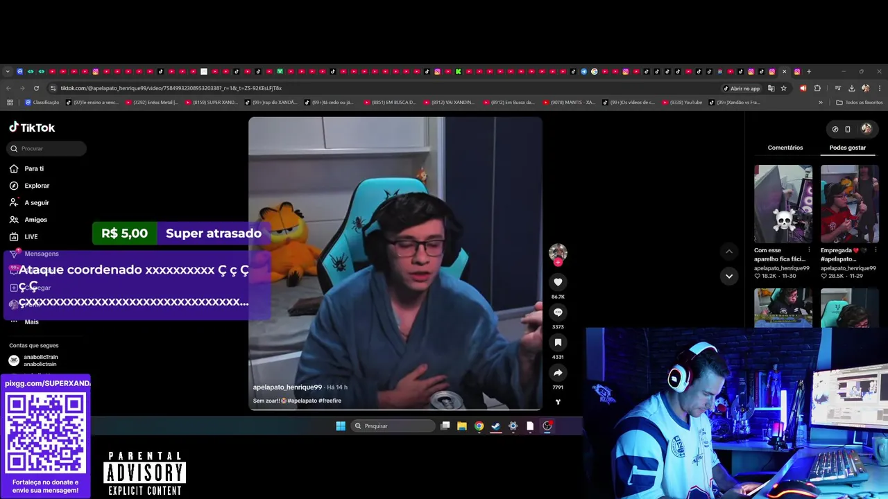
Task: Open more options on 'Empregada' video card
Action: tap(876, 249)
